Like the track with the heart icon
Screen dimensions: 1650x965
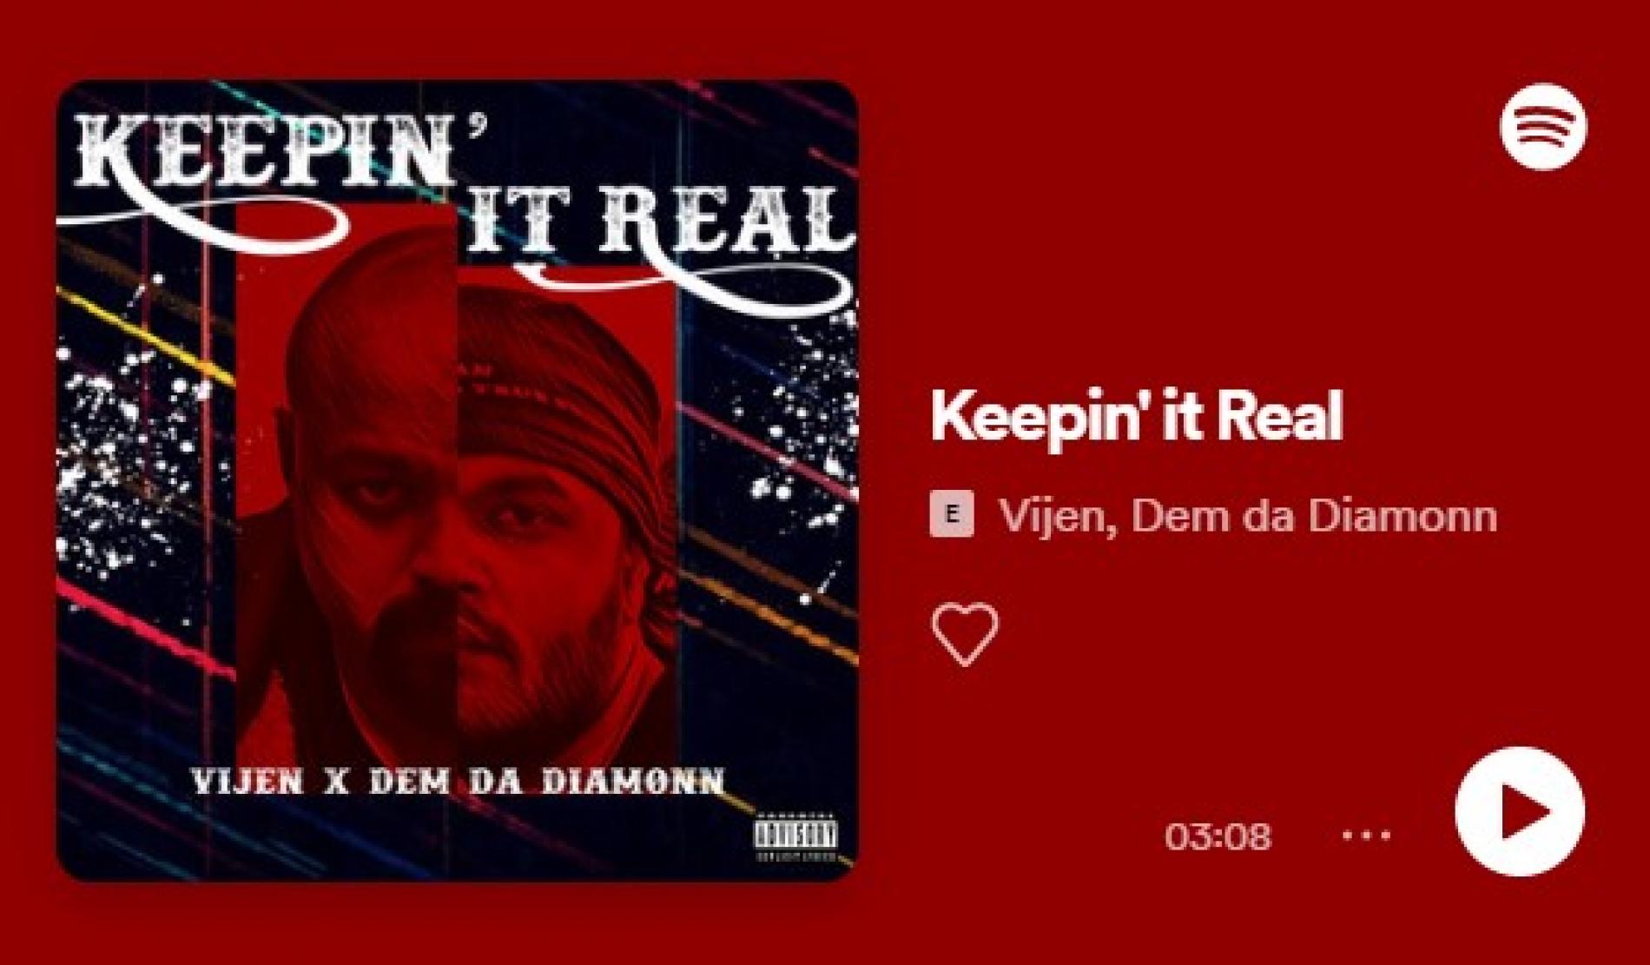coord(965,634)
